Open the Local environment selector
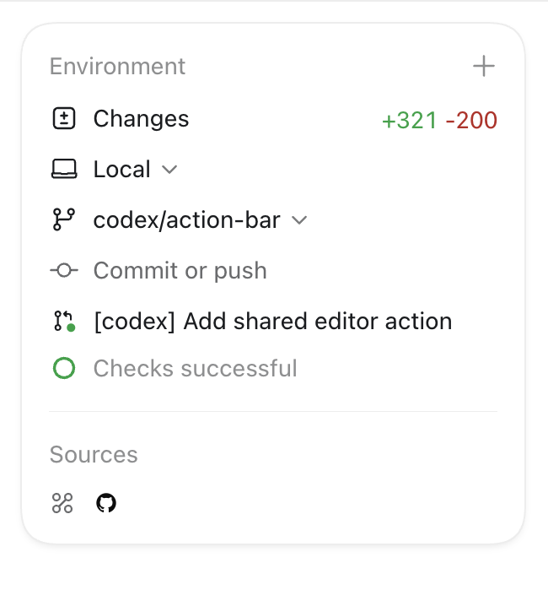The image size is (548, 606). click(135, 170)
